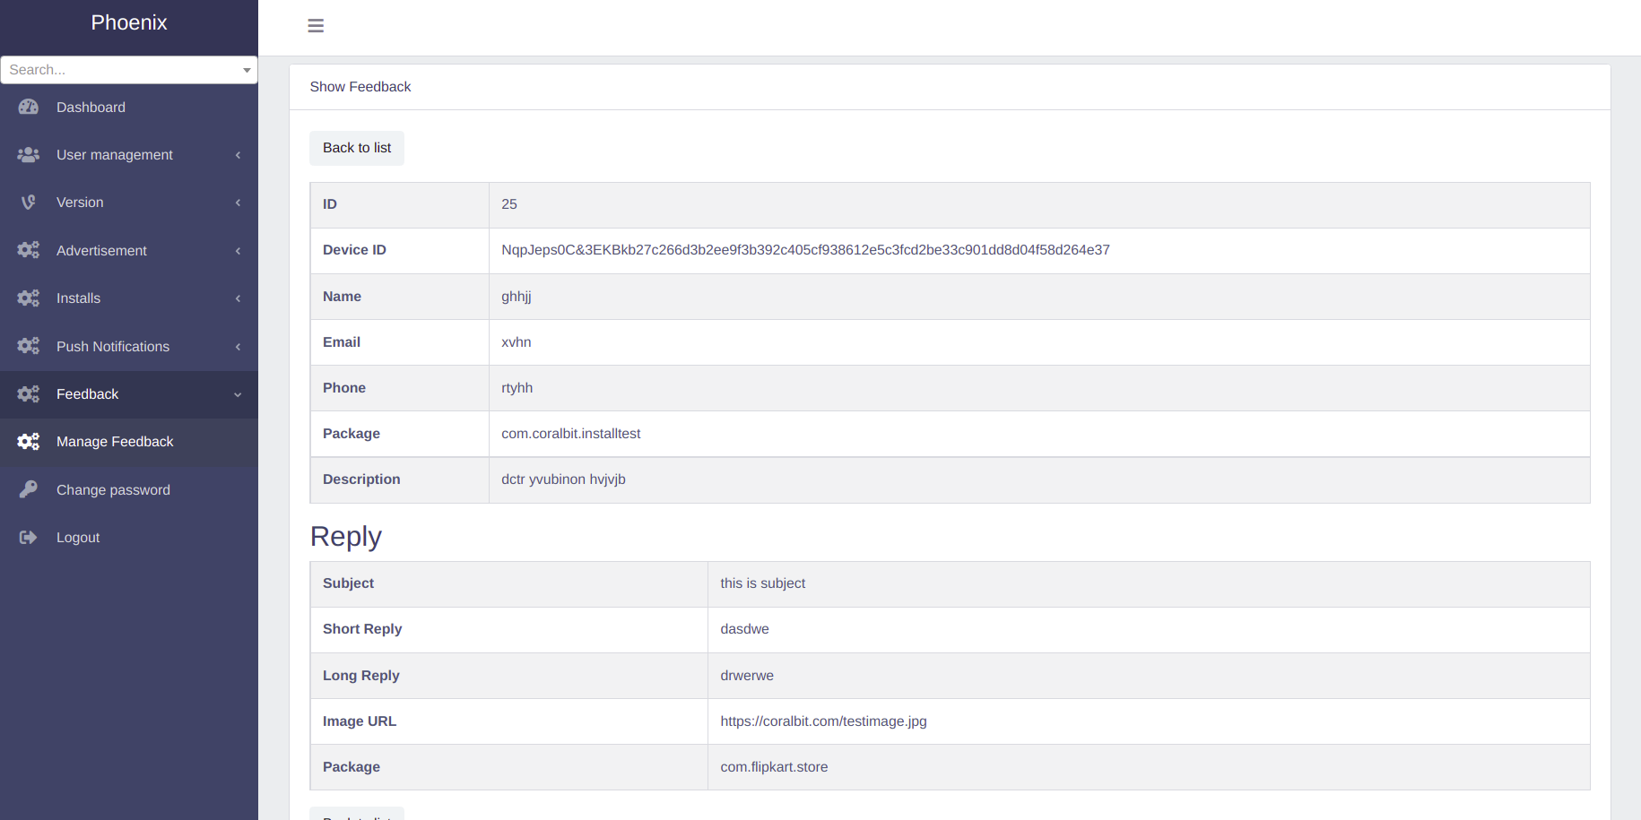Click the Version branch icon
This screenshot has width=1641, height=820.
pyautogui.click(x=29, y=203)
